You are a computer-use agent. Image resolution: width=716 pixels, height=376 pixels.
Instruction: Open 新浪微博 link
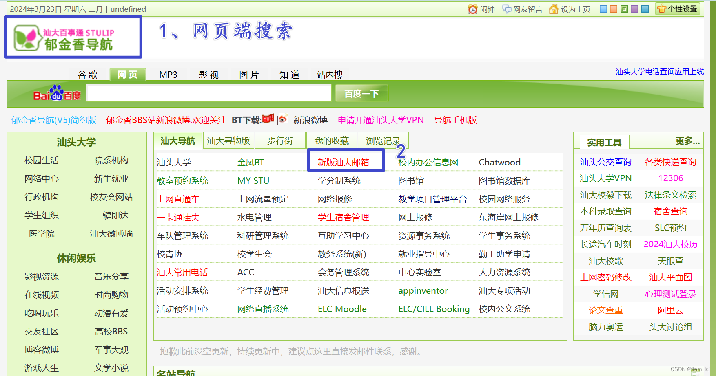(310, 120)
